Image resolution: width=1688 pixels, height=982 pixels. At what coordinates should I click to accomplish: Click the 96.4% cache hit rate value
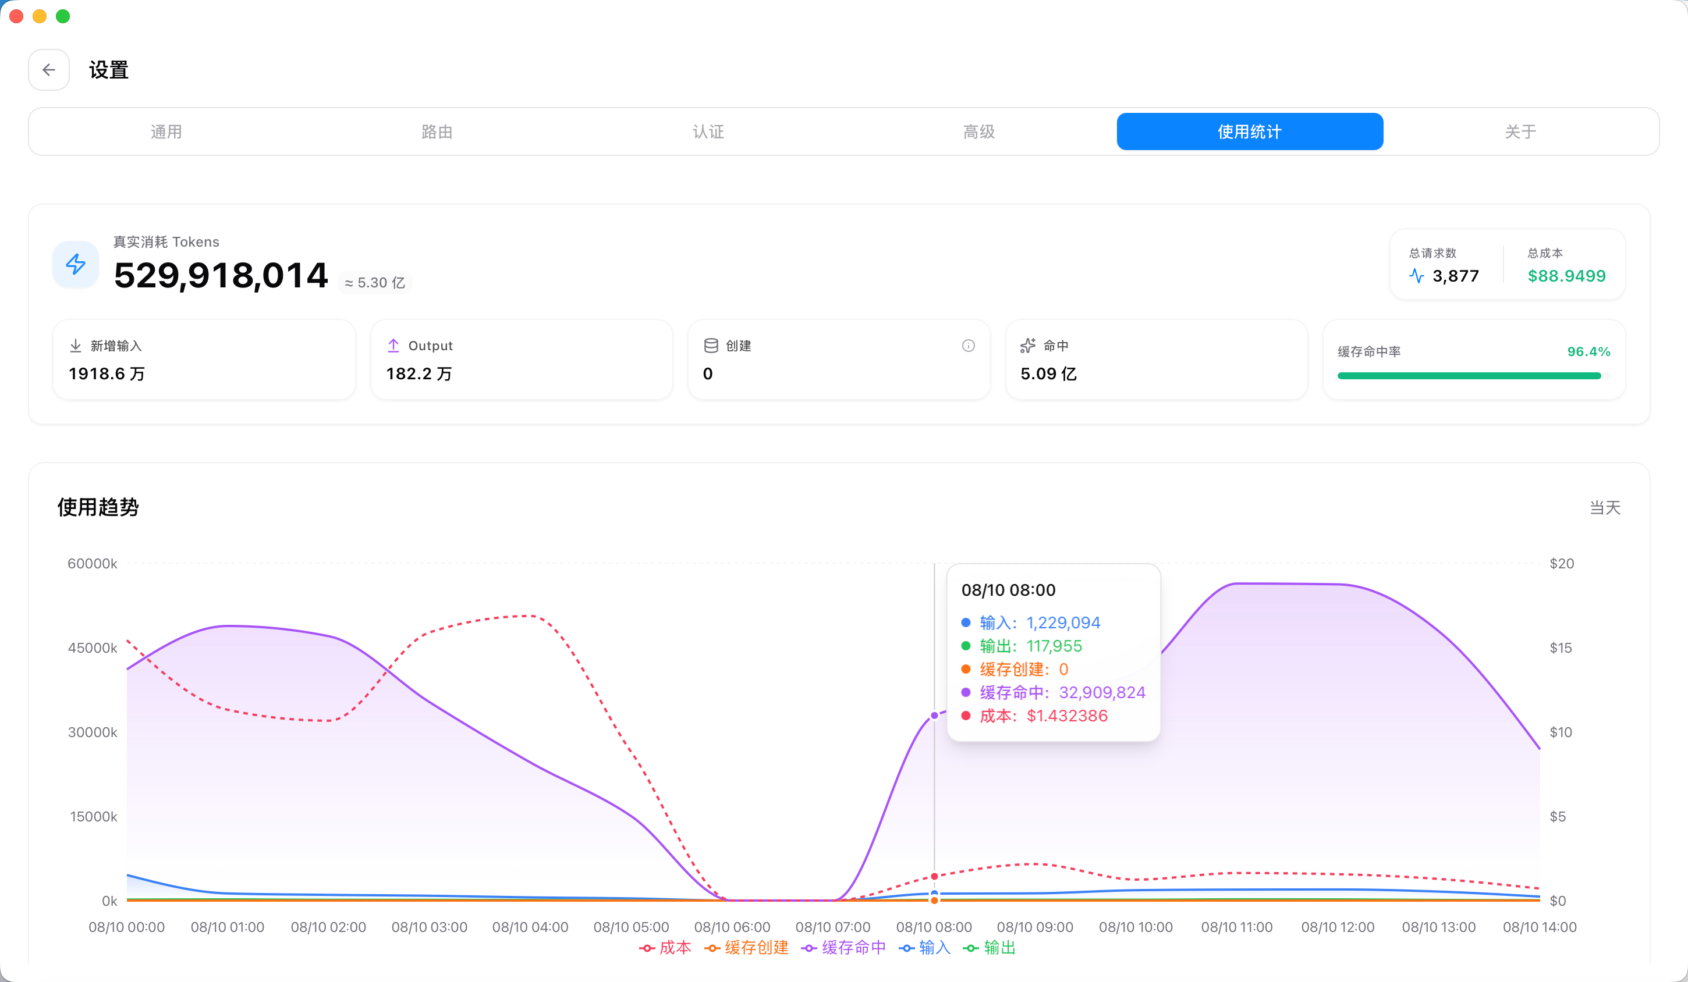[x=1589, y=351]
